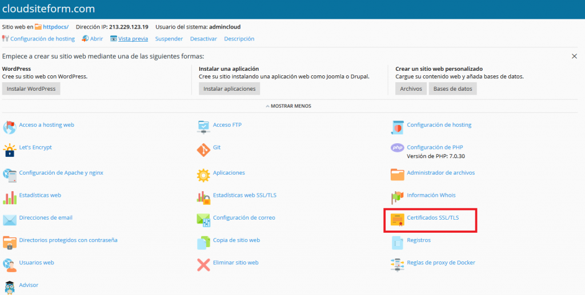Click the Eliminar sitio web link
585x295 pixels.
(x=236, y=262)
